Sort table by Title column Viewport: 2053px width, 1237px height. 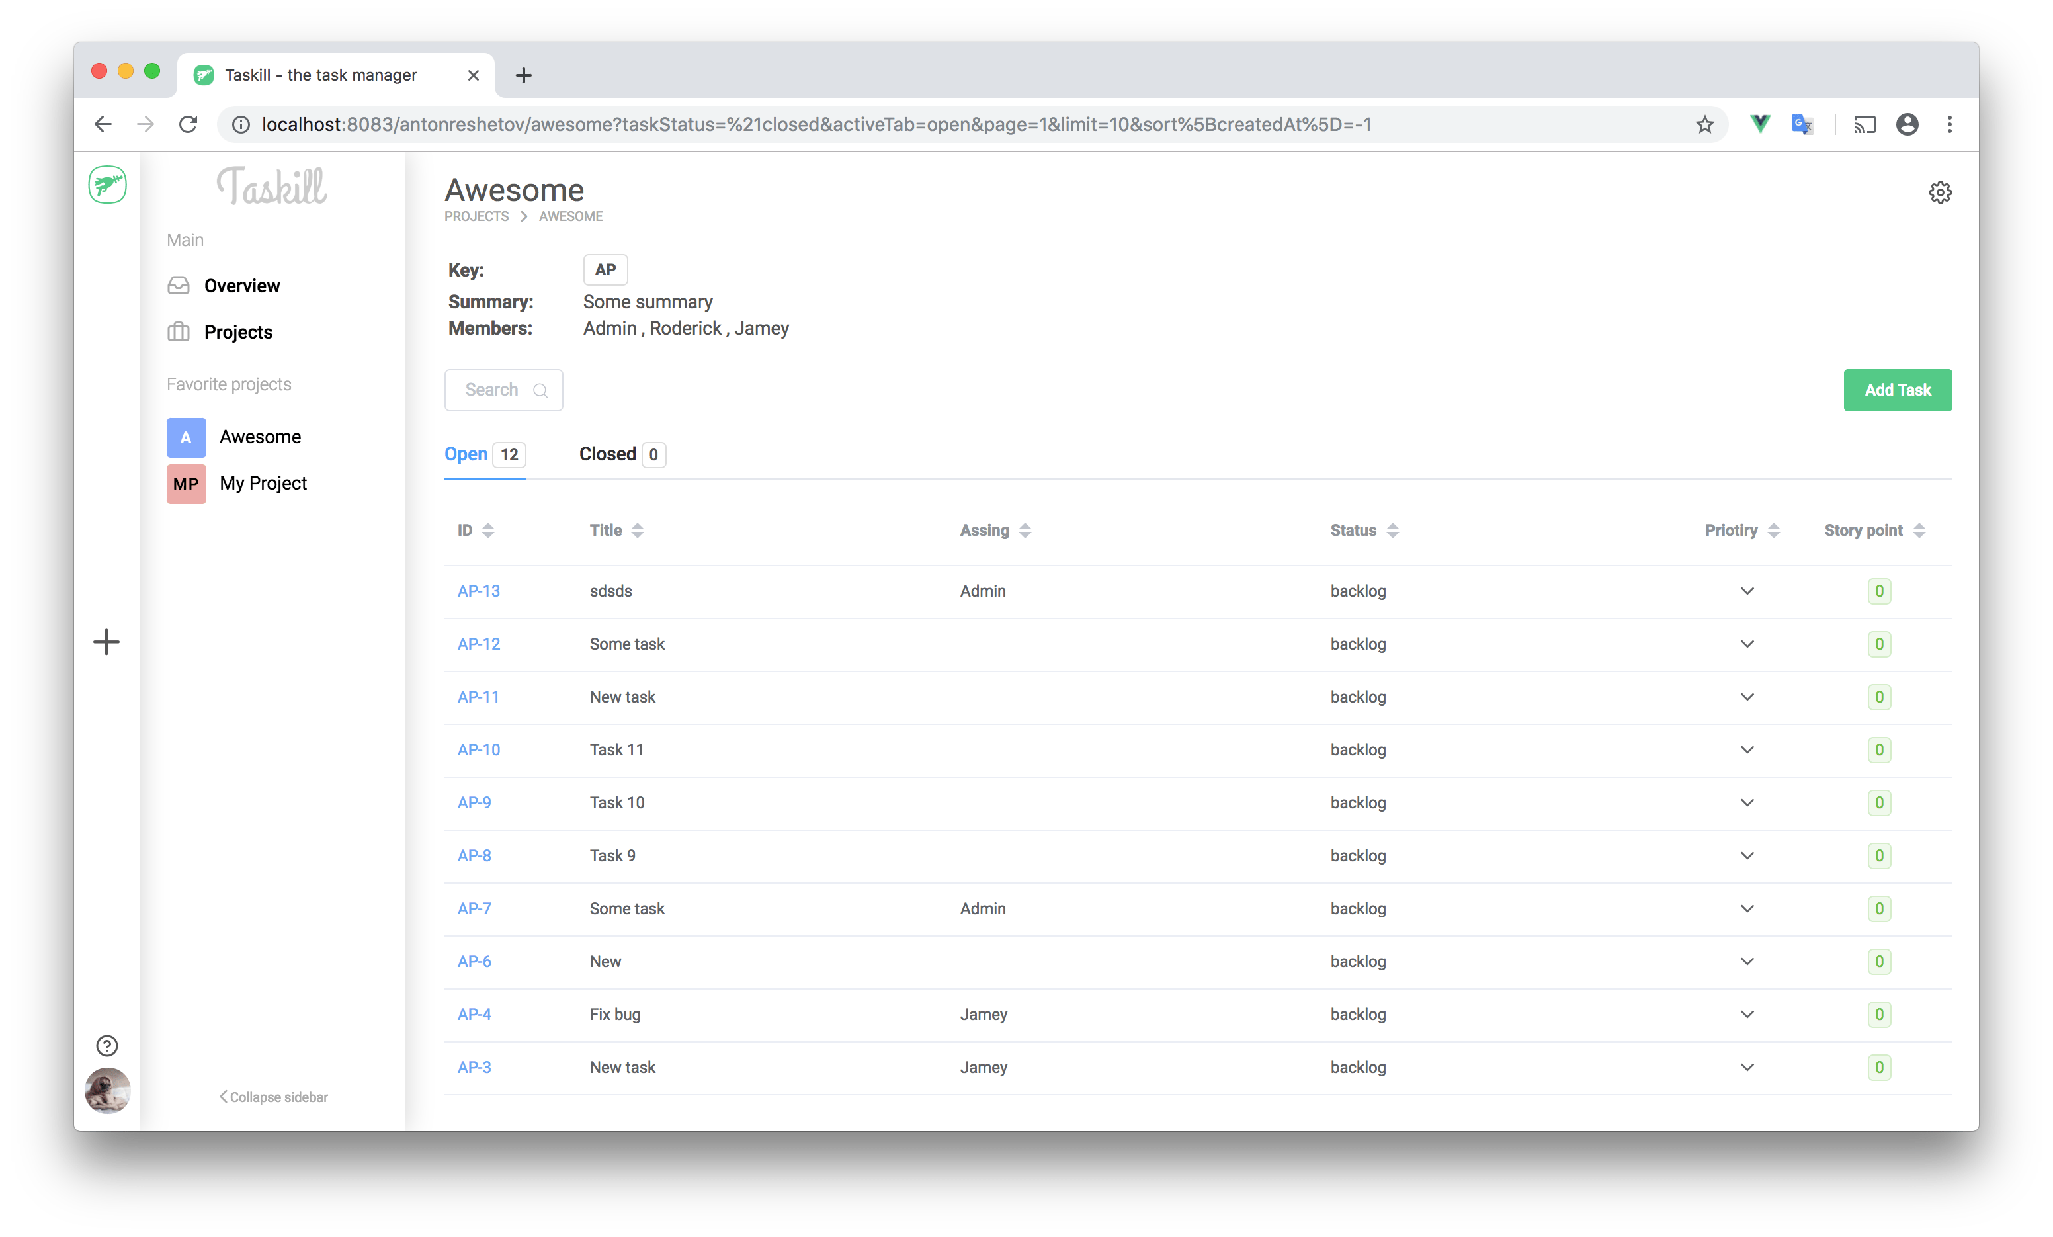638,530
